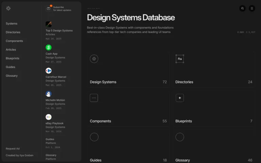Open the Blueprints card label
Image resolution: width=261 pixels, height=163 pixels.
coord(184,121)
